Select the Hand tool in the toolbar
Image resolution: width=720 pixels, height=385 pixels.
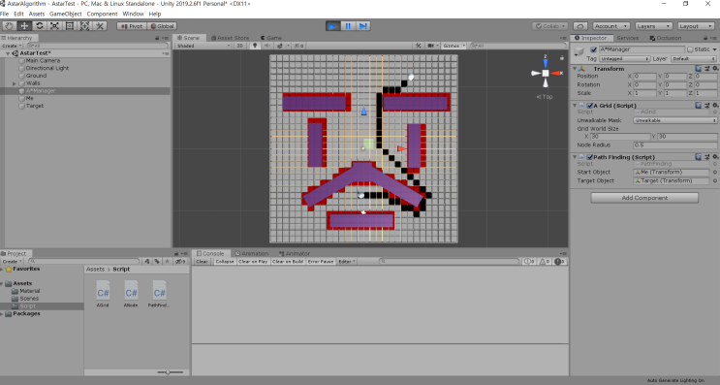click(x=10, y=26)
